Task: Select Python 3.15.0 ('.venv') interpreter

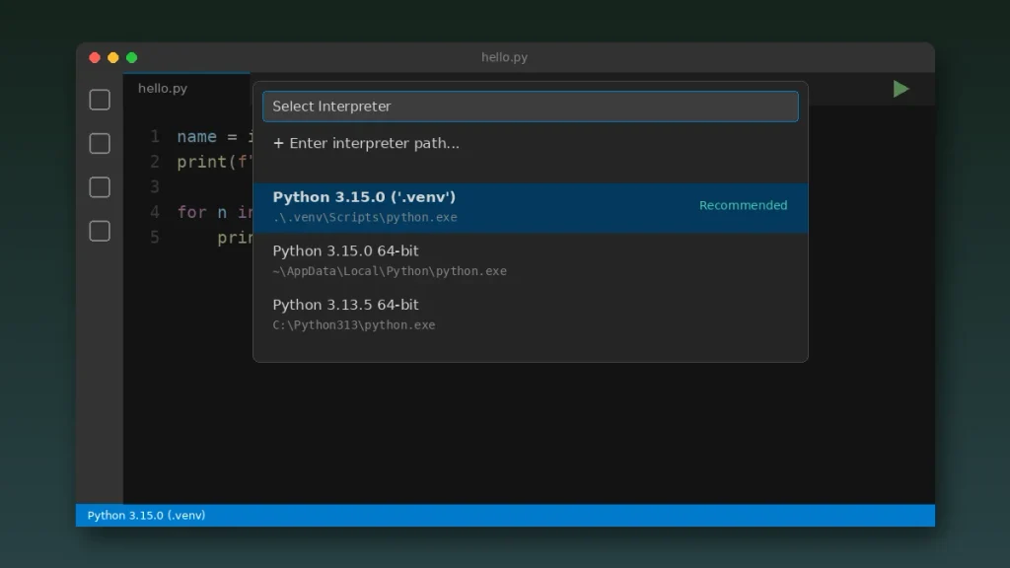Action: pyautogui.click(x=530, y=207)
